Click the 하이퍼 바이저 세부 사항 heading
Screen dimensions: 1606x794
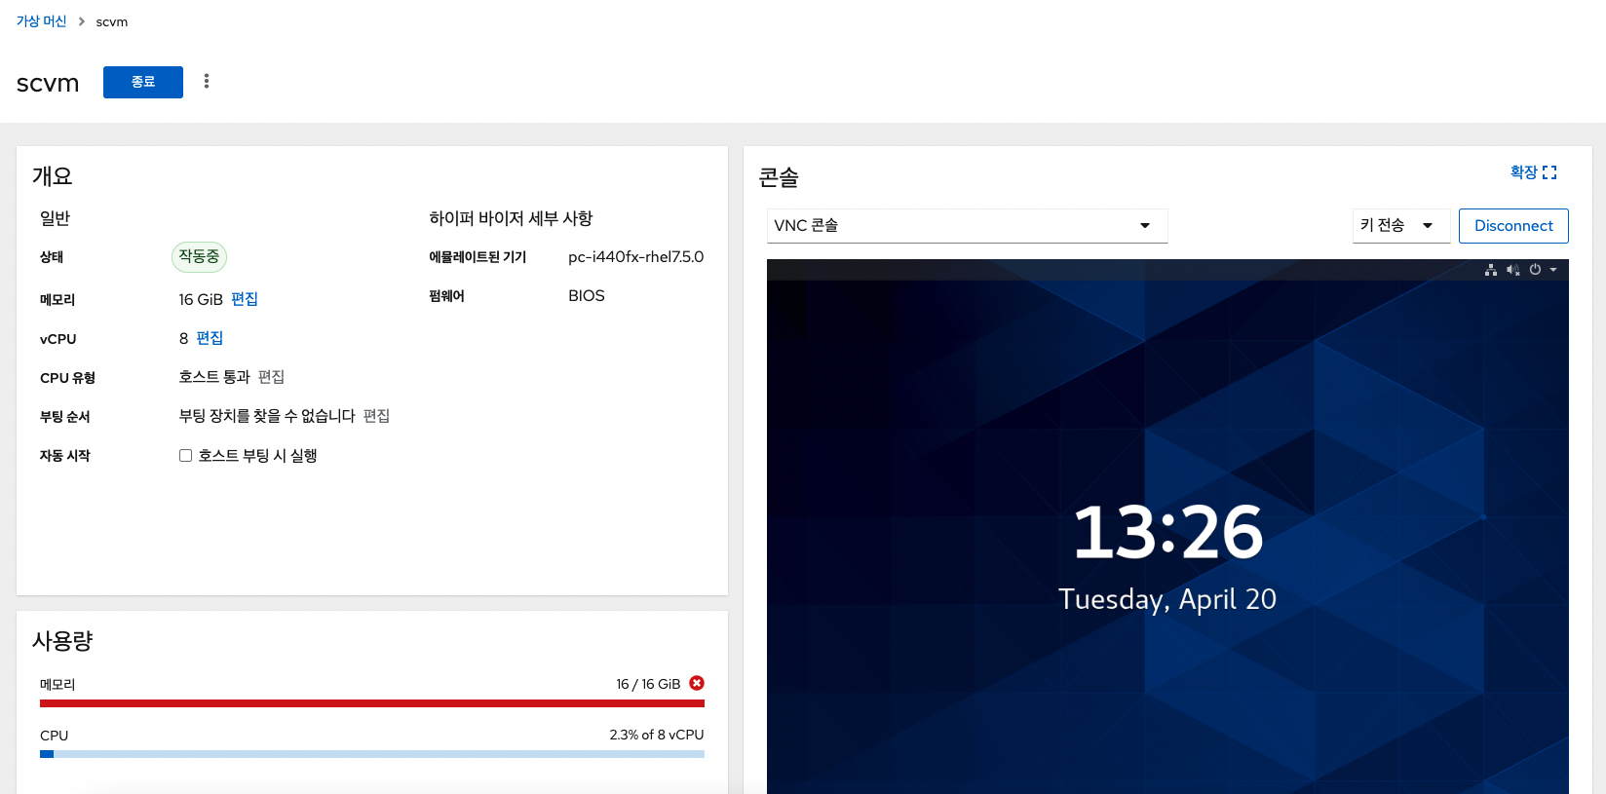pyautogui.click(x=511, y=218)
